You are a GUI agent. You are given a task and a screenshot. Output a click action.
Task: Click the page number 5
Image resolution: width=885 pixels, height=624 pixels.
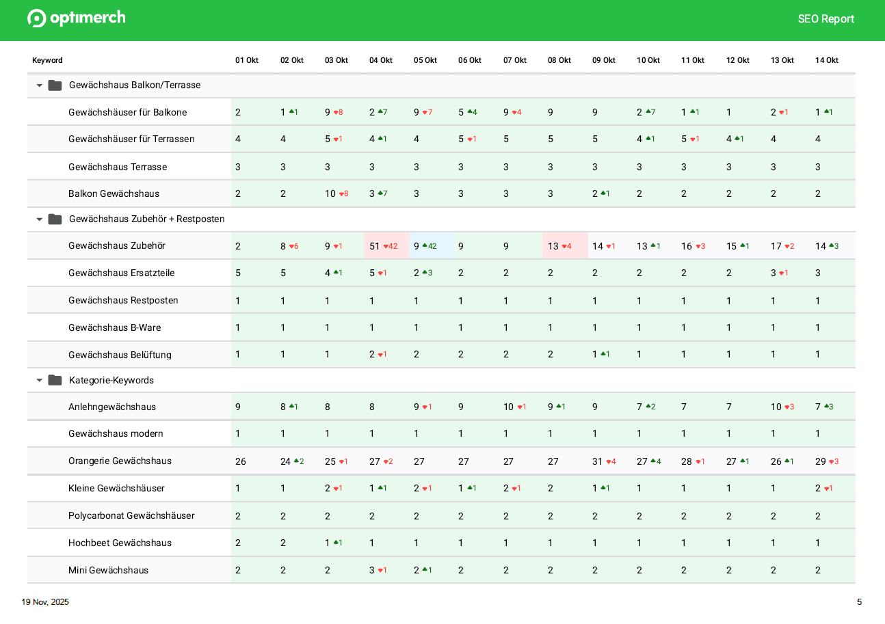tap(859, 602)
